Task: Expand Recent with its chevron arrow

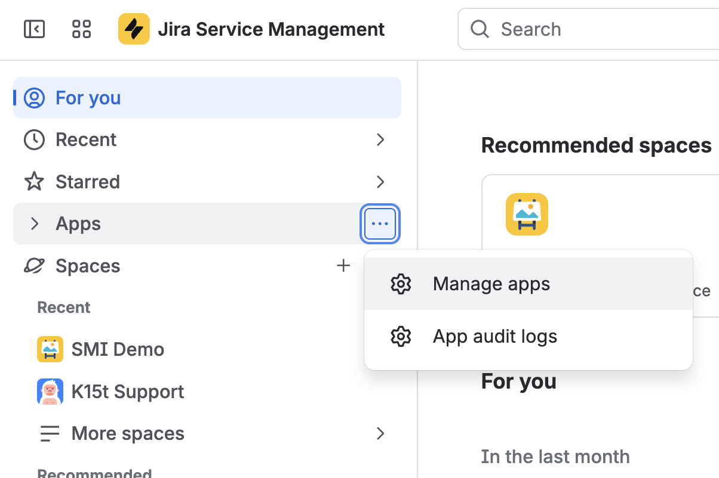Action: (380, 139)
